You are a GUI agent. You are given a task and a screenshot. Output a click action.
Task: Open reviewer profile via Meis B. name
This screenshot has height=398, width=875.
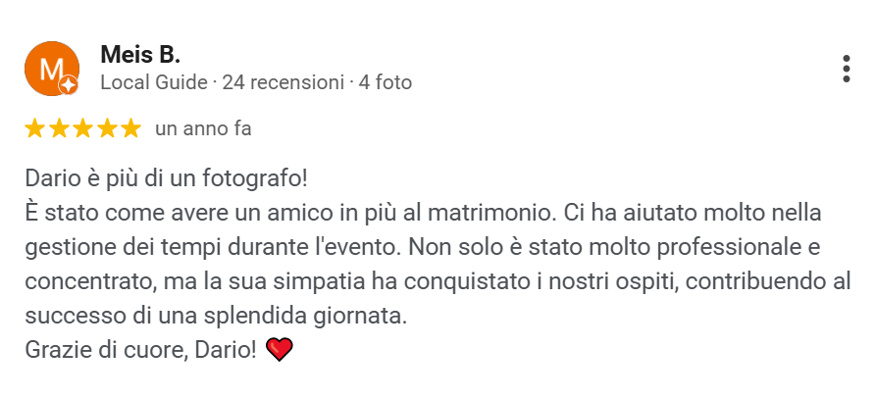140,55
